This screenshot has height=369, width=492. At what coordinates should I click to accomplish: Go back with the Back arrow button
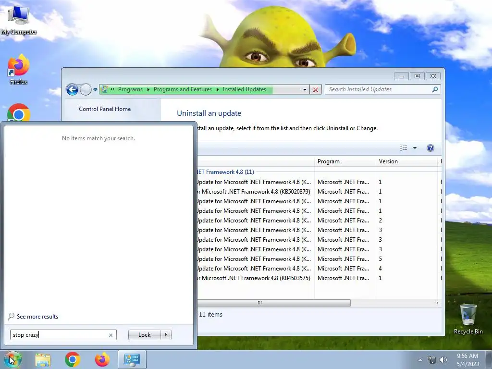tap(72, 89)
